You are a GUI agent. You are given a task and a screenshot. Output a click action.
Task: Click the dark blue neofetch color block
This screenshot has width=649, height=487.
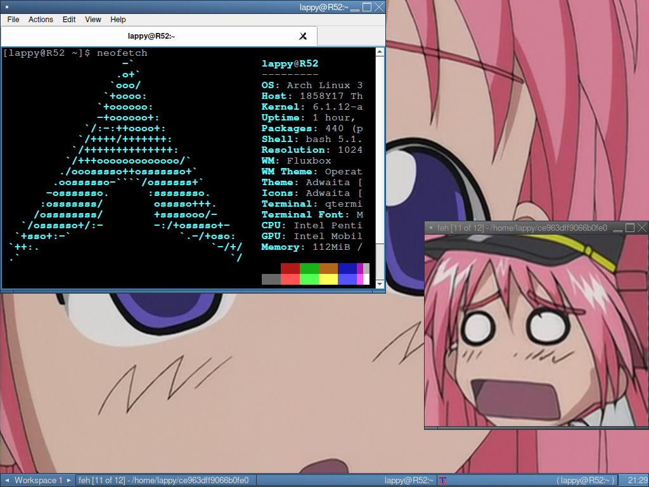click(x=347, y=268)
